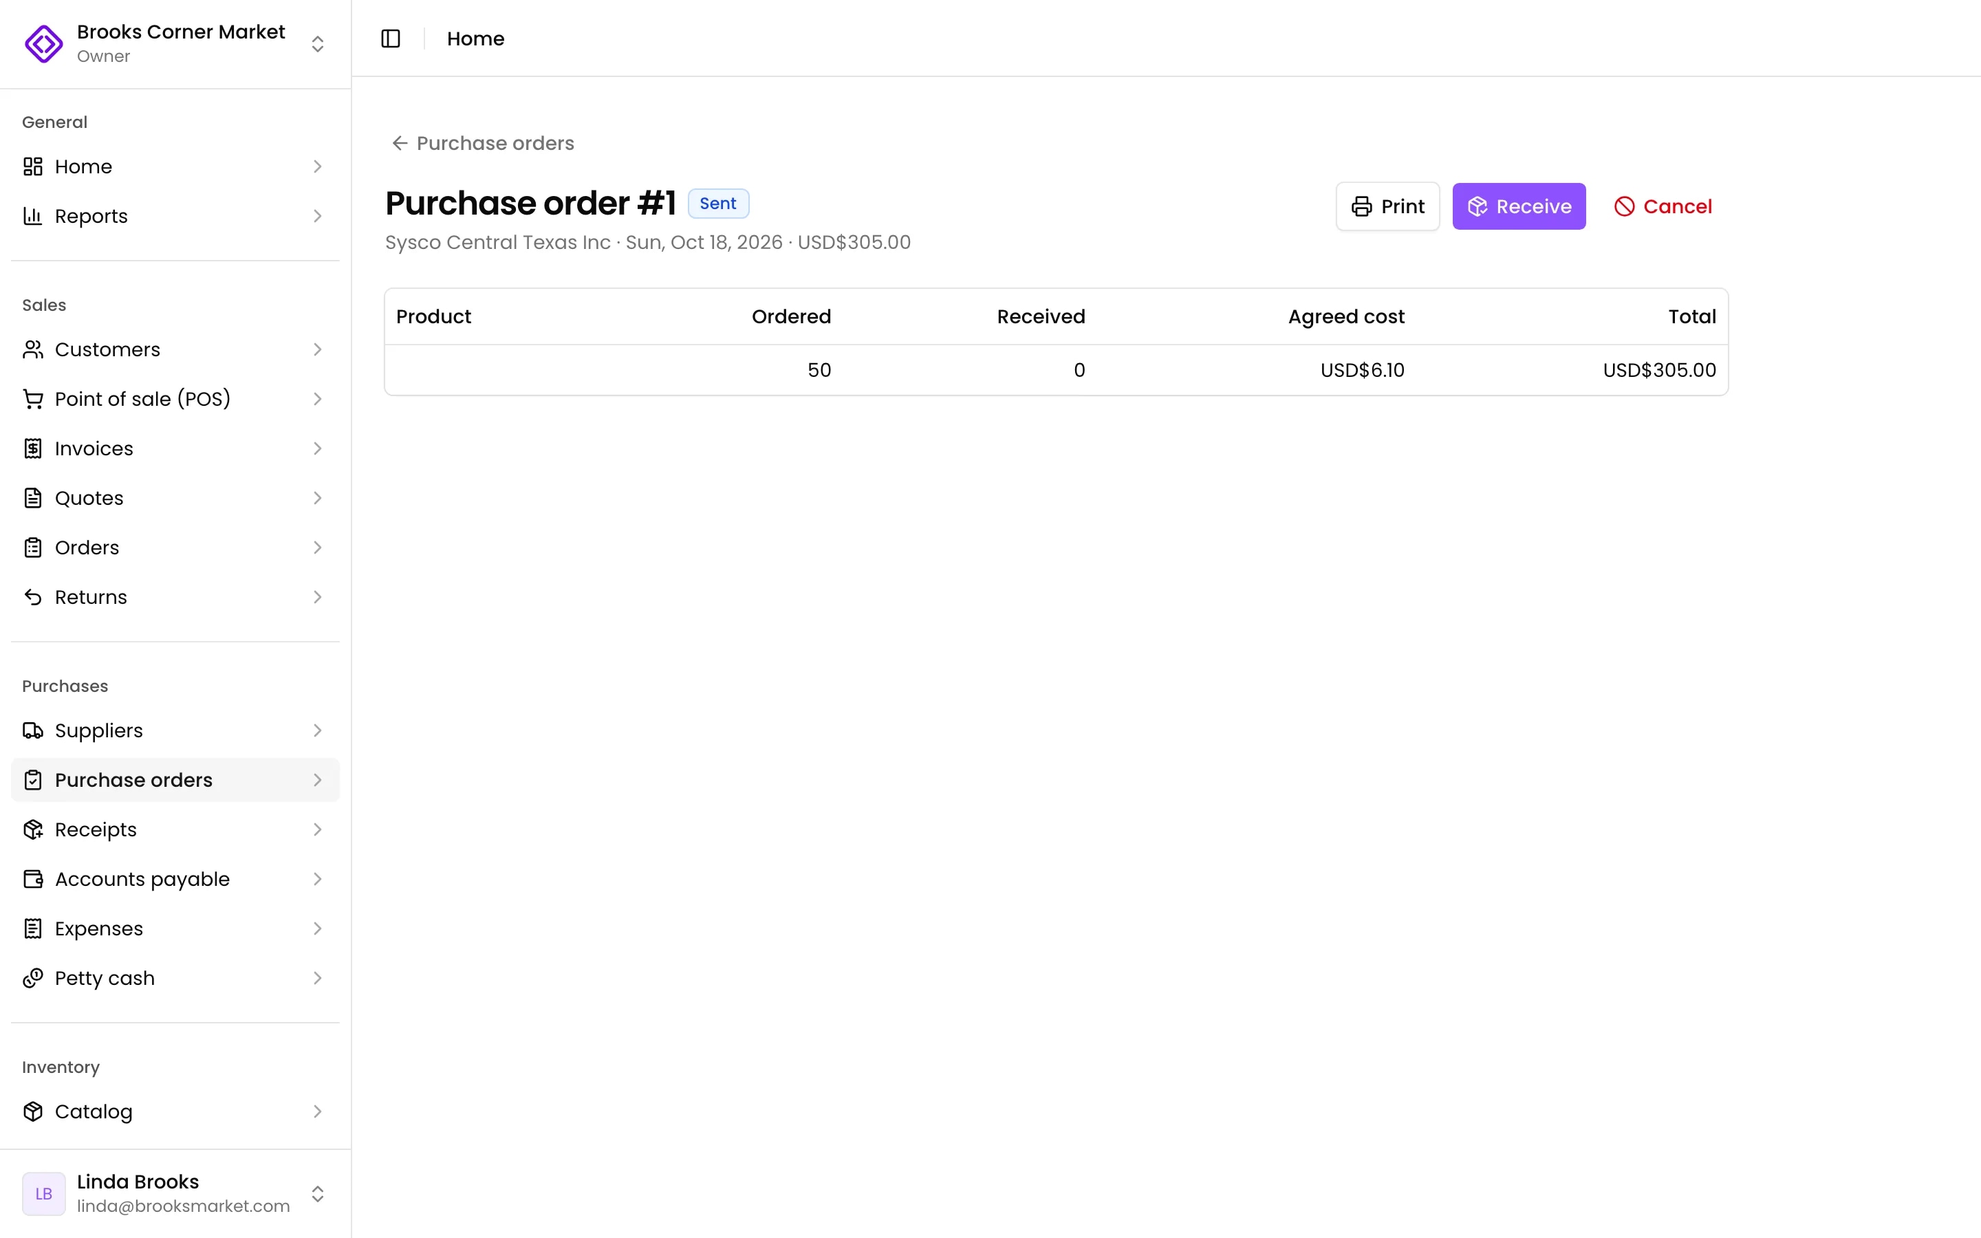1981x1238 pixels.
Task: Click the Sent status badge
Action: [x=718, y=203]
